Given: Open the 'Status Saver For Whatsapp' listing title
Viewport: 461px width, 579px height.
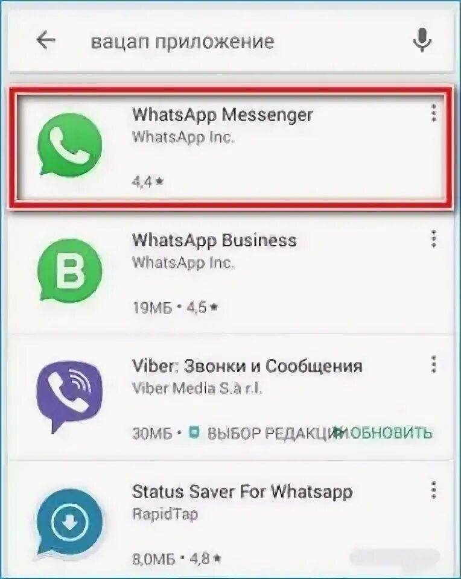Looking at the screenshot, I should 243,492.
